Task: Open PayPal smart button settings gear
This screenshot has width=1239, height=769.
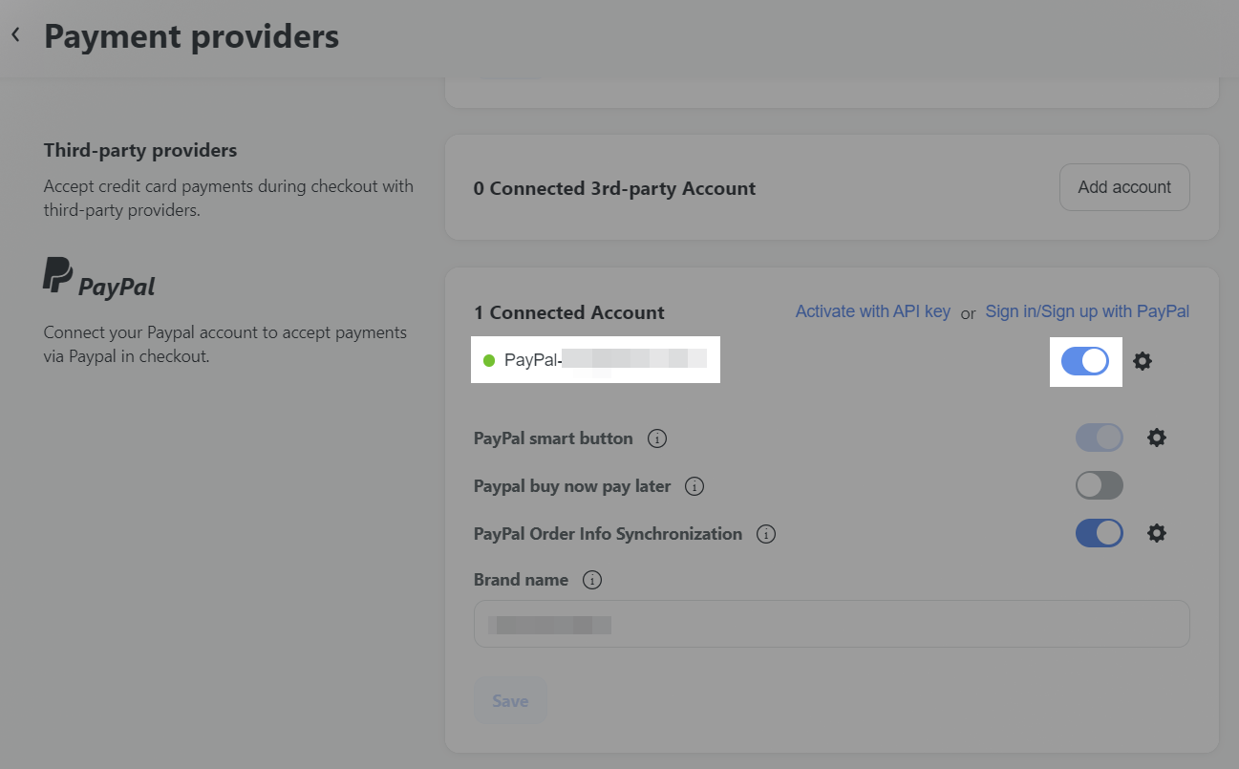Action: click(x=1156, y=438)
